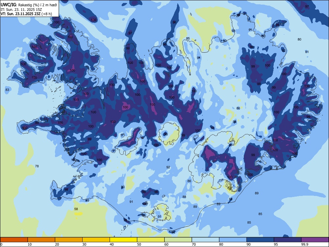Click the title text 'Rakastig (%) í 2 m hæð'
This screenshot has height=247, width=329.
38,5
